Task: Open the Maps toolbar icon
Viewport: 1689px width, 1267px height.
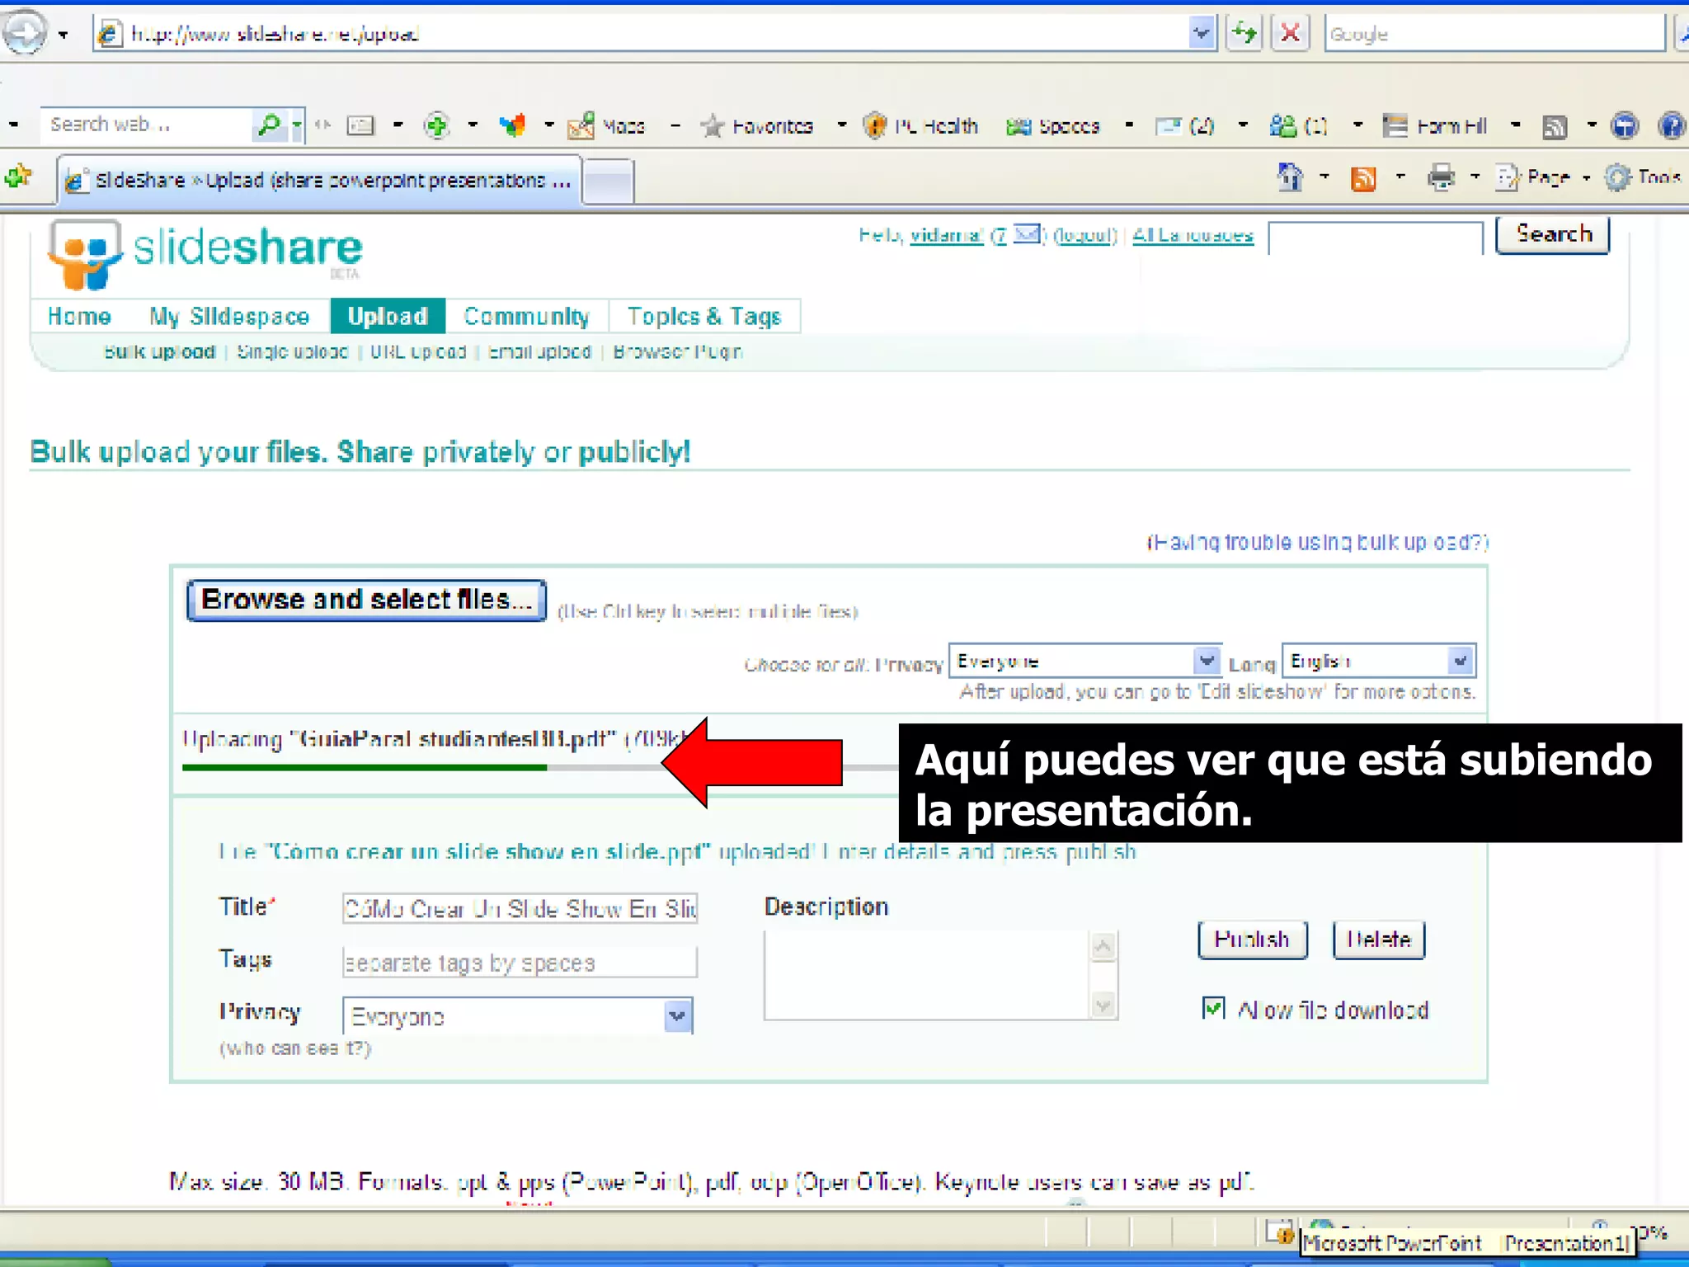Action: 581,126
